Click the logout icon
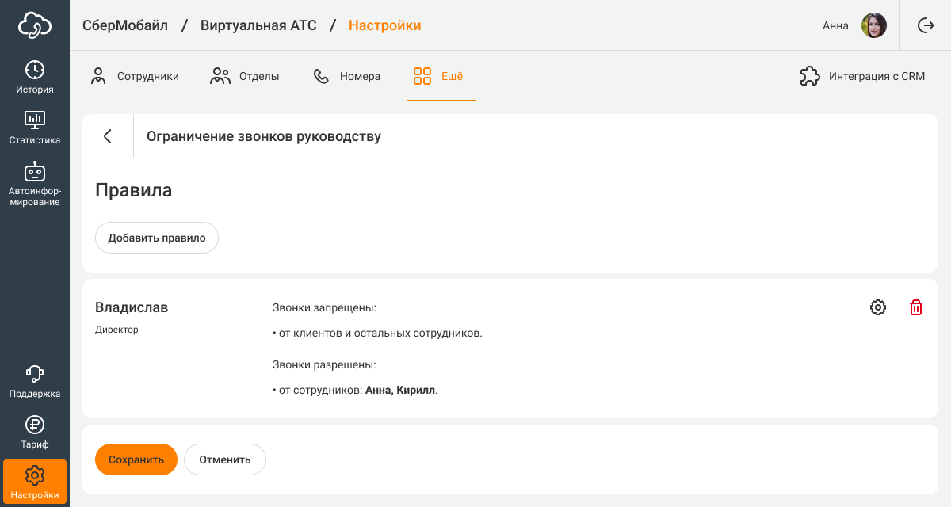Viewport: 951px width, 507px height. 925,25
